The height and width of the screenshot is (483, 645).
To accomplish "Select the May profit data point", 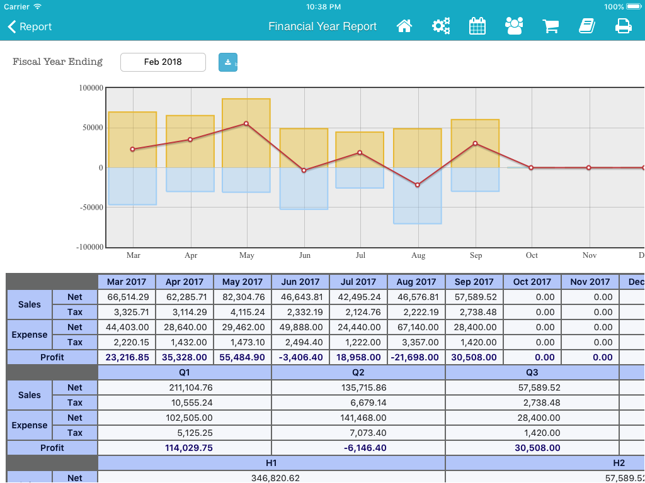I will 246,124.
